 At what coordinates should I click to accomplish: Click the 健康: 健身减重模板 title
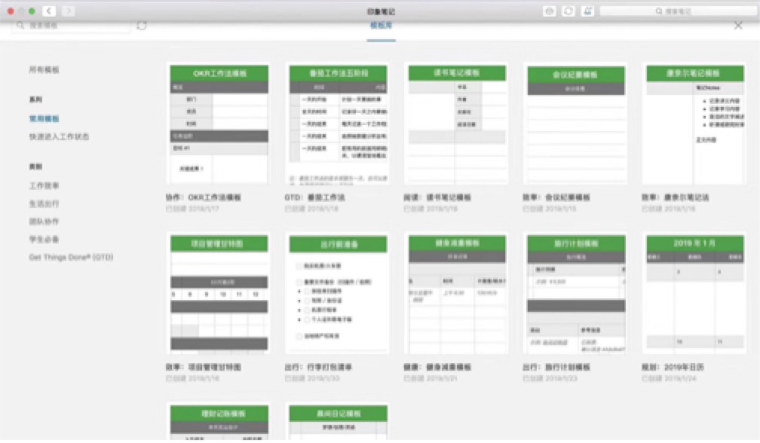click(x=437, y=367)
